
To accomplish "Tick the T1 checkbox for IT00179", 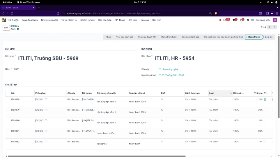I will pos(265,110).
